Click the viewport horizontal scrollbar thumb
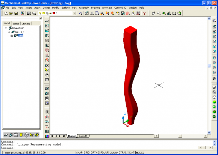This screenshot has width=218, height=155. 180,136
